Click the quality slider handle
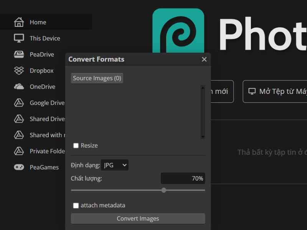Screen dimensions: 307x230 click(x=164, y=190)
